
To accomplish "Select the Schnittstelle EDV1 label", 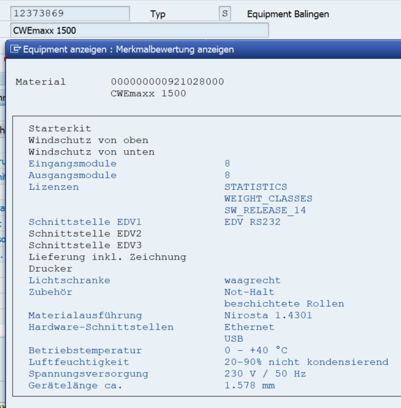I will tap(84, 222).
